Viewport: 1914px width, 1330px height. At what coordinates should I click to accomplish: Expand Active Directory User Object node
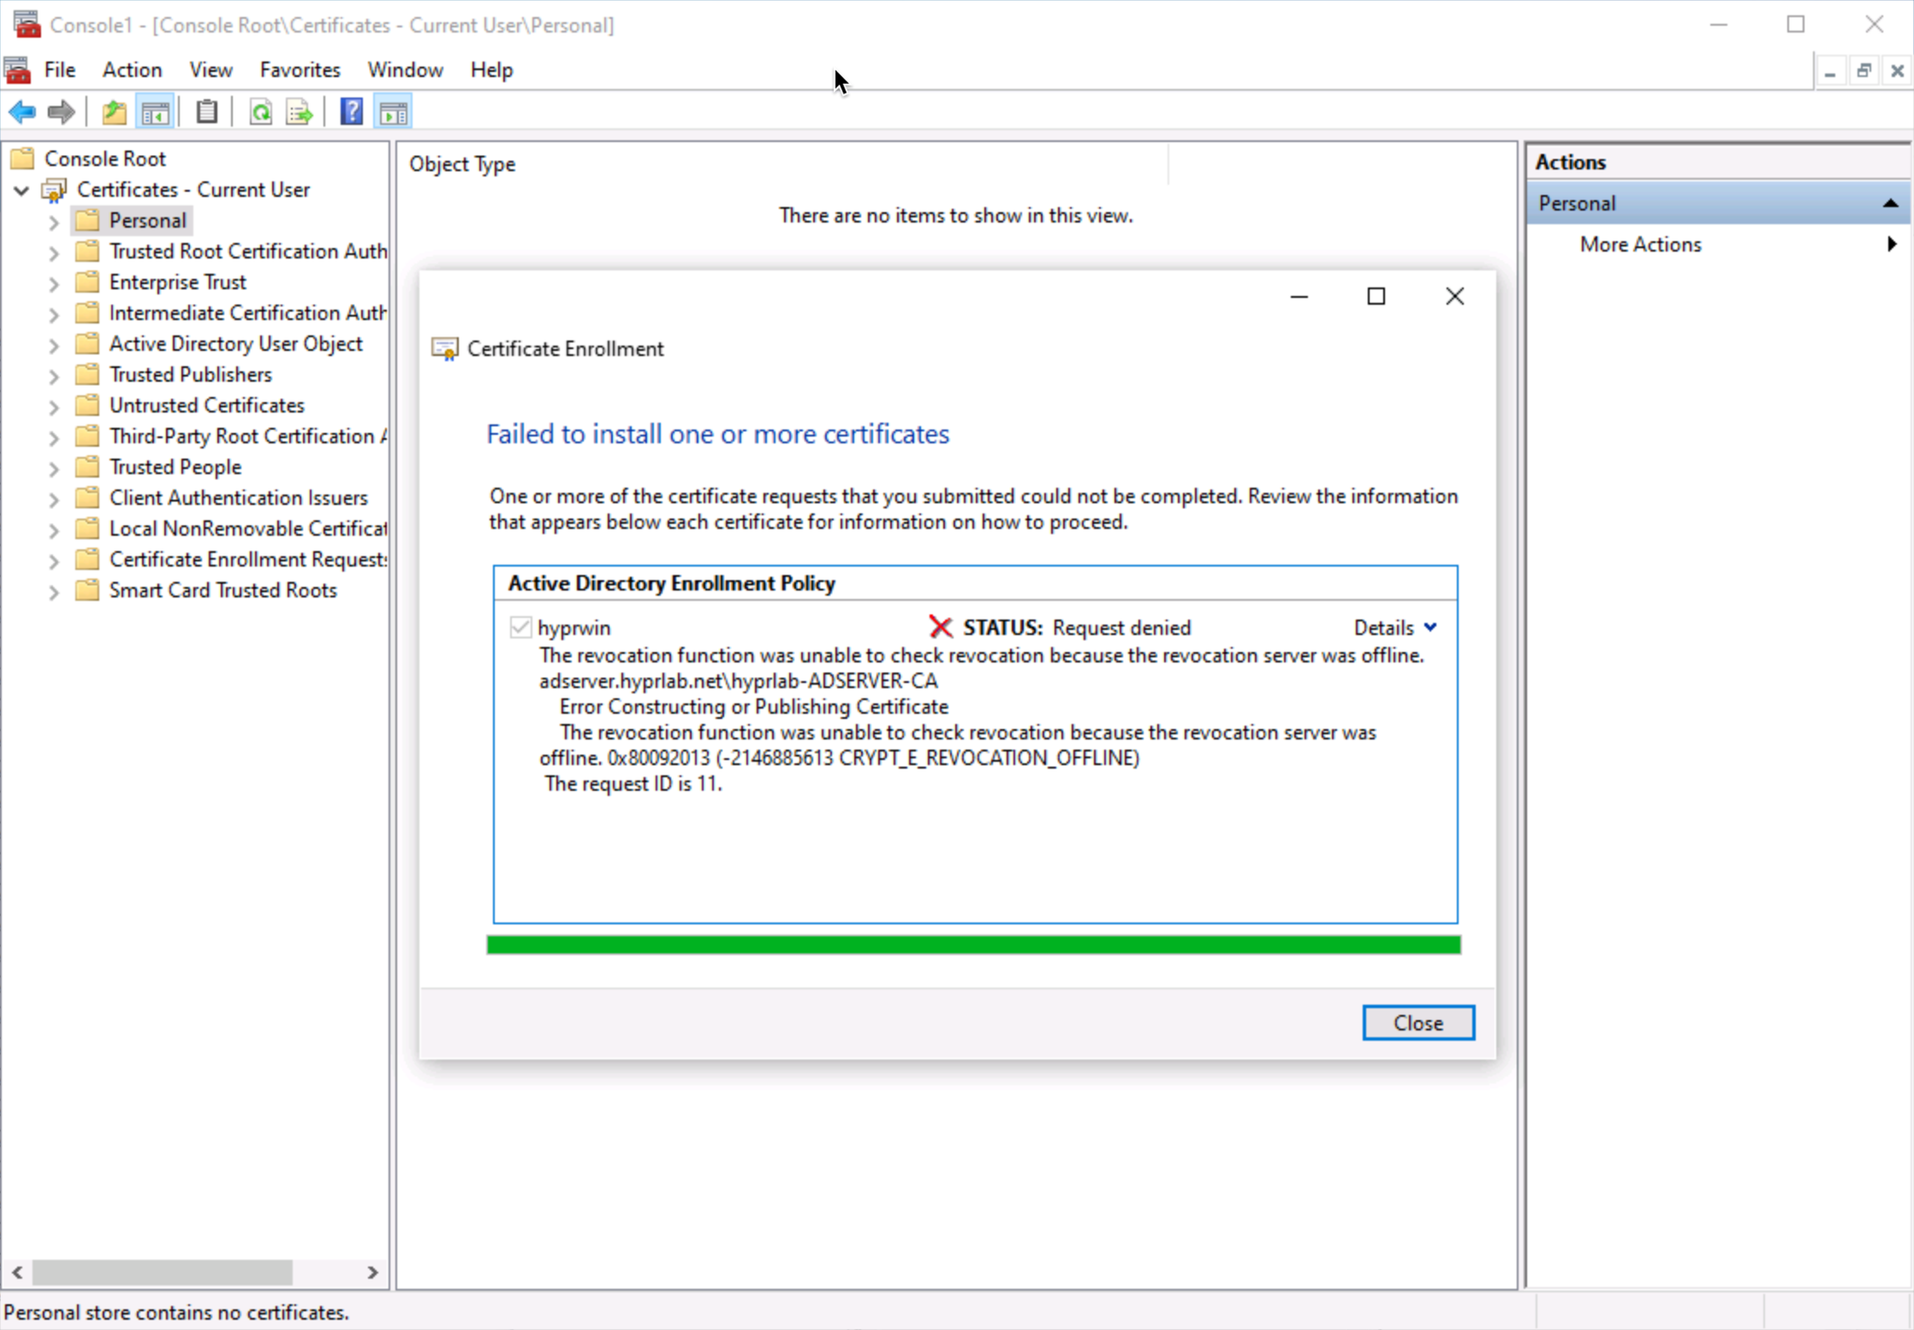(54, 345)
